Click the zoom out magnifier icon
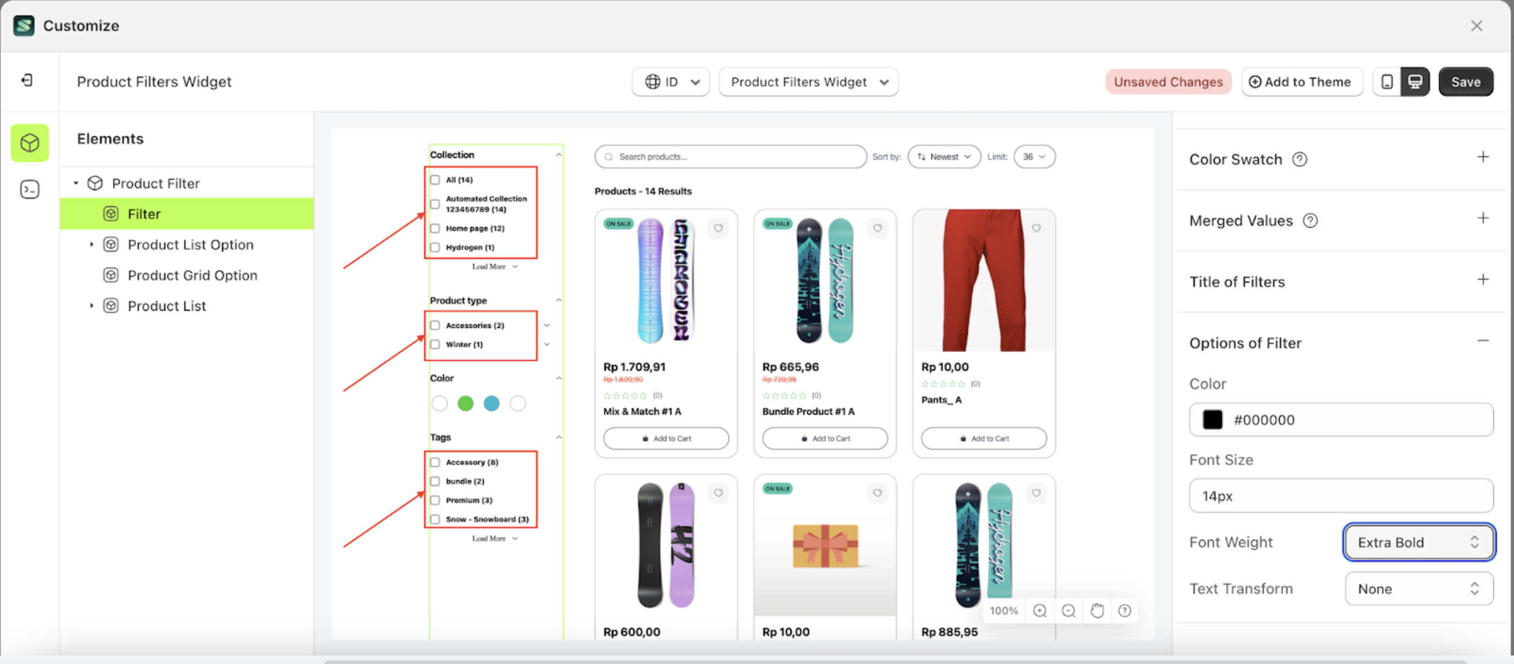Image resolution: width=1514 pixels, height=664 pixels. (1068, 611)
